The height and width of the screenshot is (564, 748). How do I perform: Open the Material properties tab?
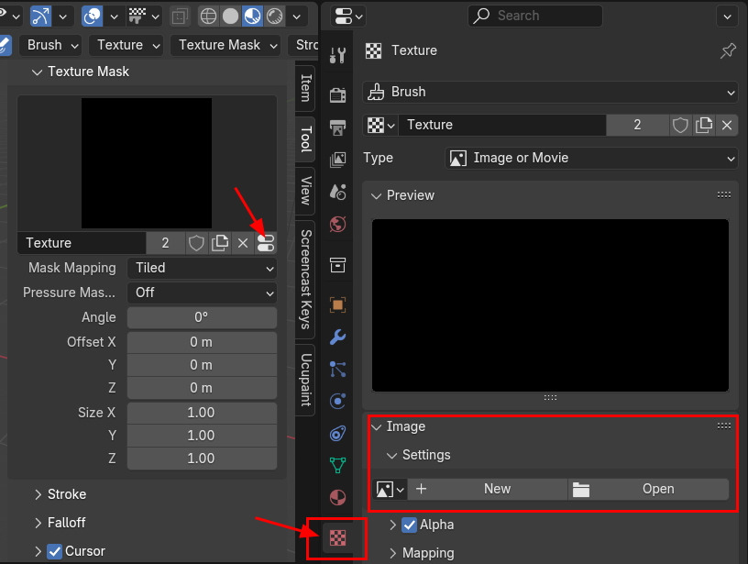(x=337, y=497)
